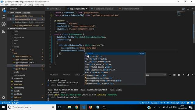The width and height of the screenshot is (195, 110).
Task: Split the editor with split icon
Action: pyautogui.click(x=188, y=9)
